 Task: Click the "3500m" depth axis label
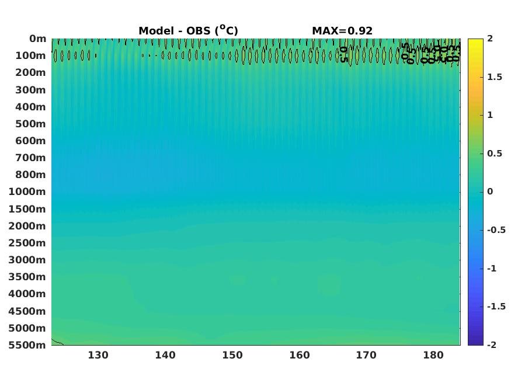click(x=27, y=277)
